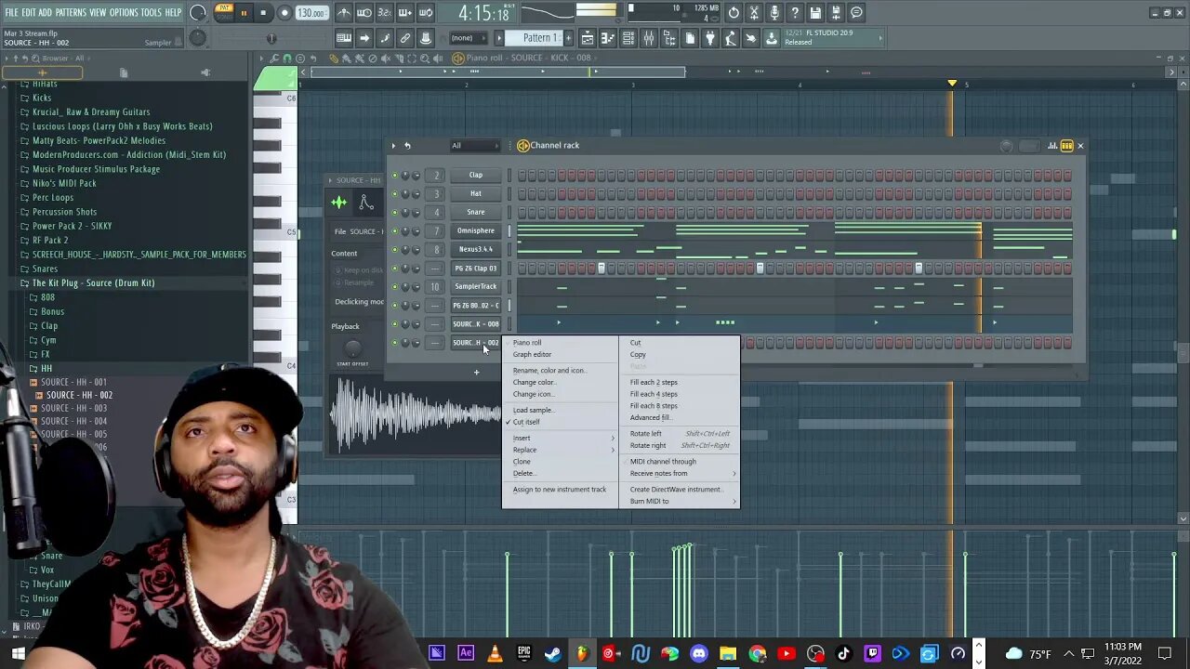Add a new channel with plus button

coord(476,373)
